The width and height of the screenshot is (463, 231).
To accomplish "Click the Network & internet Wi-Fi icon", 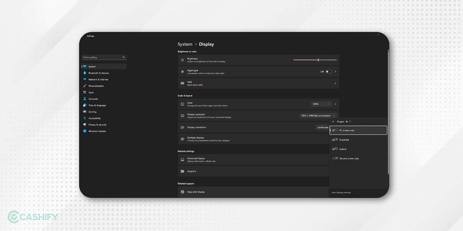I will point(84,80).
